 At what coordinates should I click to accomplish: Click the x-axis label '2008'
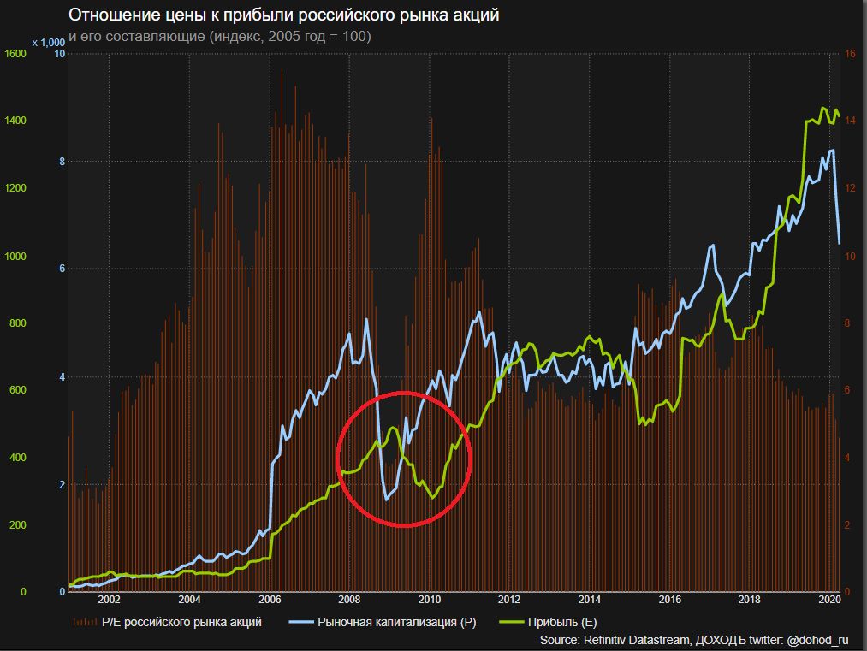tap(349, 600)
